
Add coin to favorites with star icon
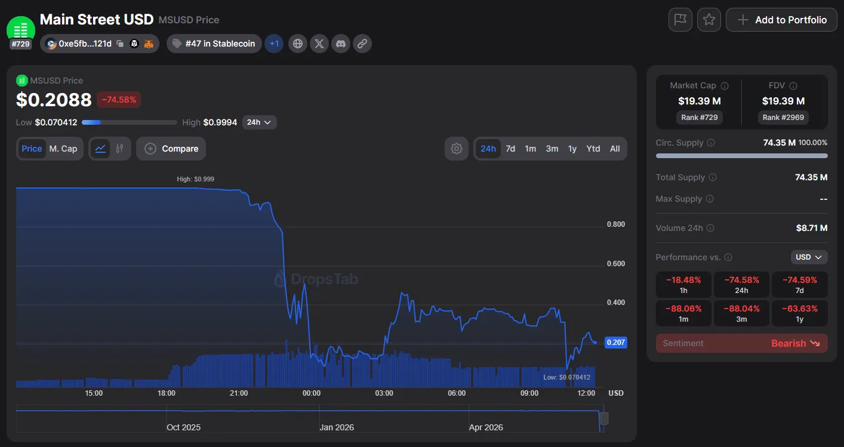(x=709, y=20)
